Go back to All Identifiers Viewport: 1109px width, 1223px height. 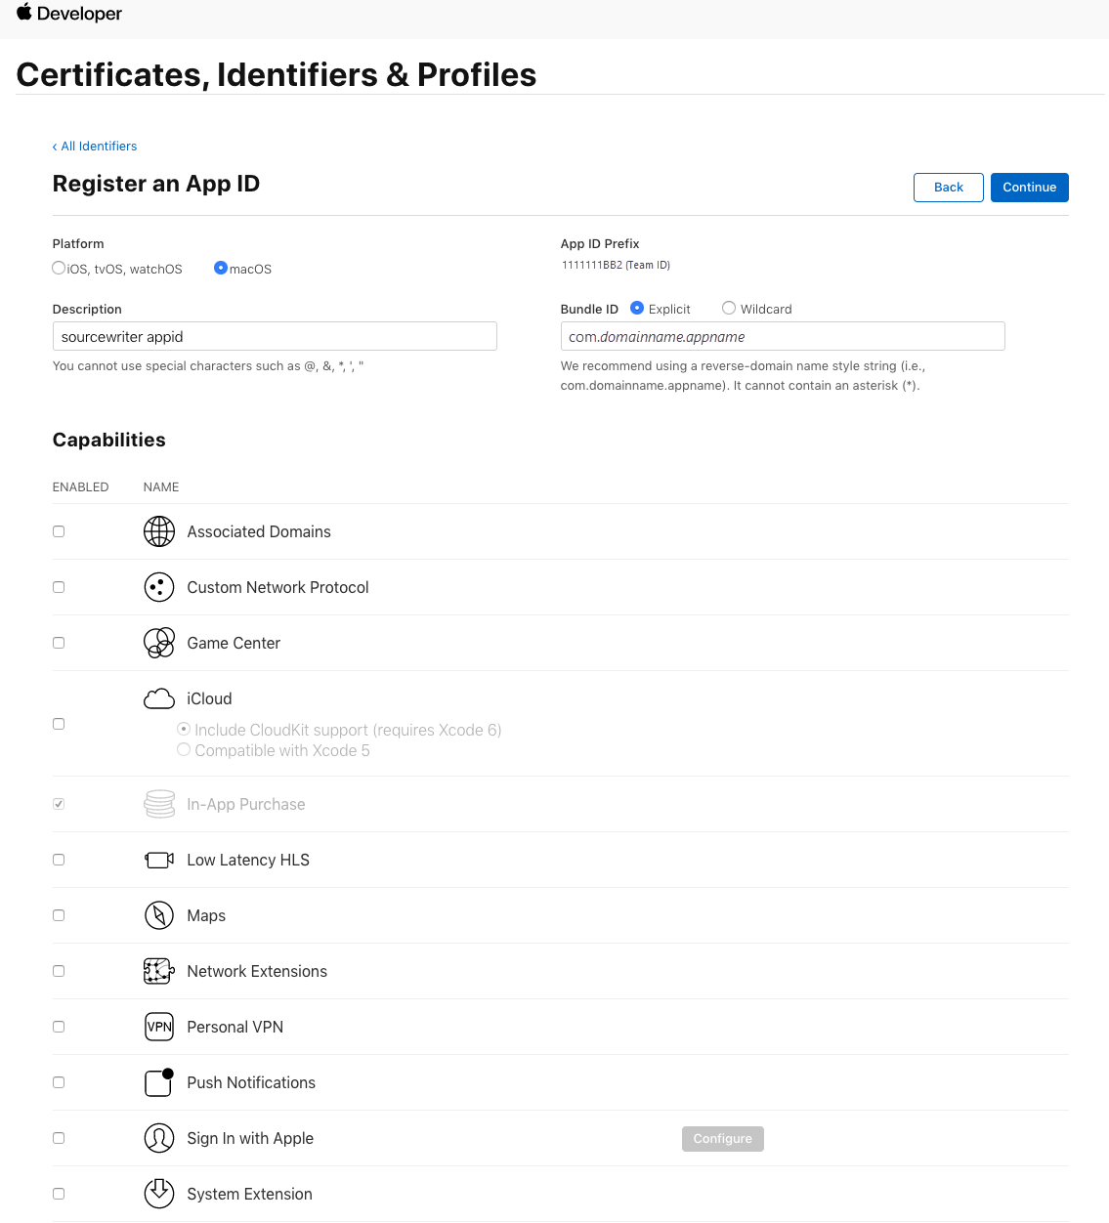(x=95, y=147)
